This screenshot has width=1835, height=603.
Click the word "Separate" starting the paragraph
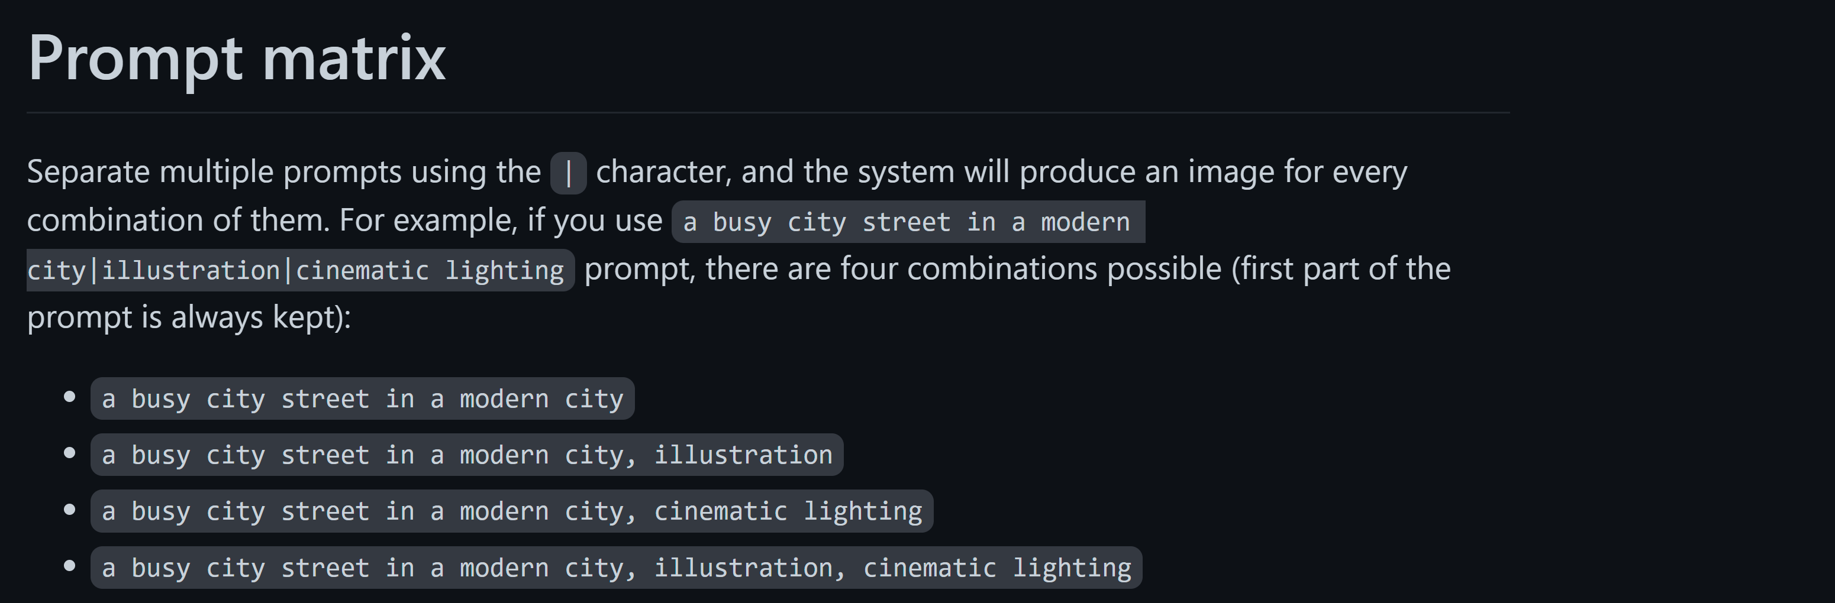click(x=88, y=172)
